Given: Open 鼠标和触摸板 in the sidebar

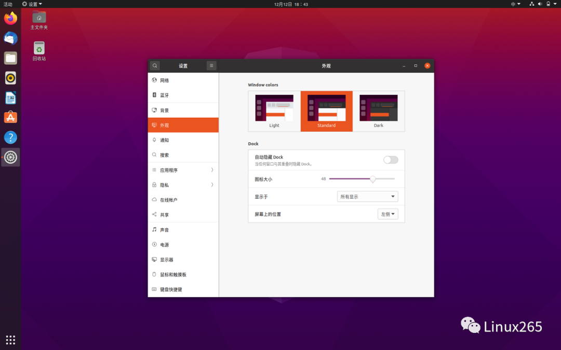Looking at the screenshot, I should 183,275.
